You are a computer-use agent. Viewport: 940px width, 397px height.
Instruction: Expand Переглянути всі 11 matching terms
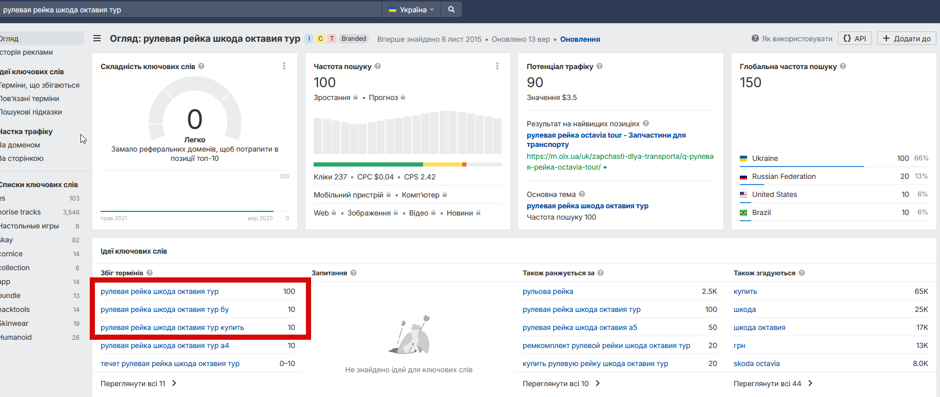click(138, 384)
